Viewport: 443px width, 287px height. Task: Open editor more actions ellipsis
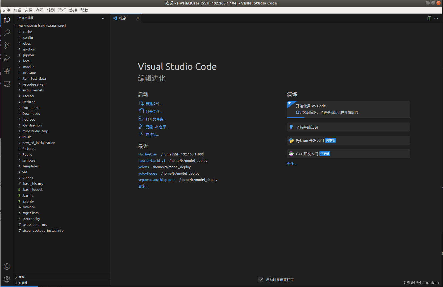click(x=436, y=18)
